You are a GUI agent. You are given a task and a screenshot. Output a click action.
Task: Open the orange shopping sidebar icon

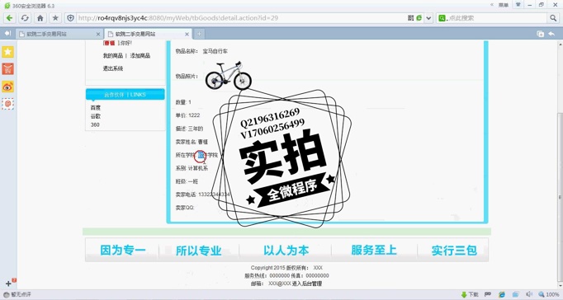8,68
